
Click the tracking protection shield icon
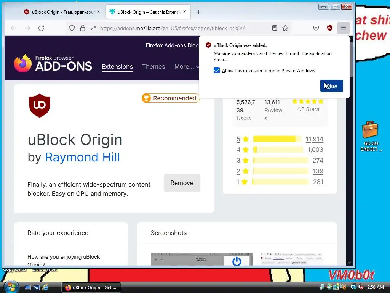pyautogui.click(x=72, y=28)
